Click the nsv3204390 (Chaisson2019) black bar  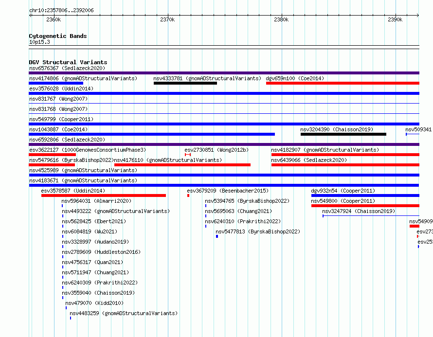(343, 134)
